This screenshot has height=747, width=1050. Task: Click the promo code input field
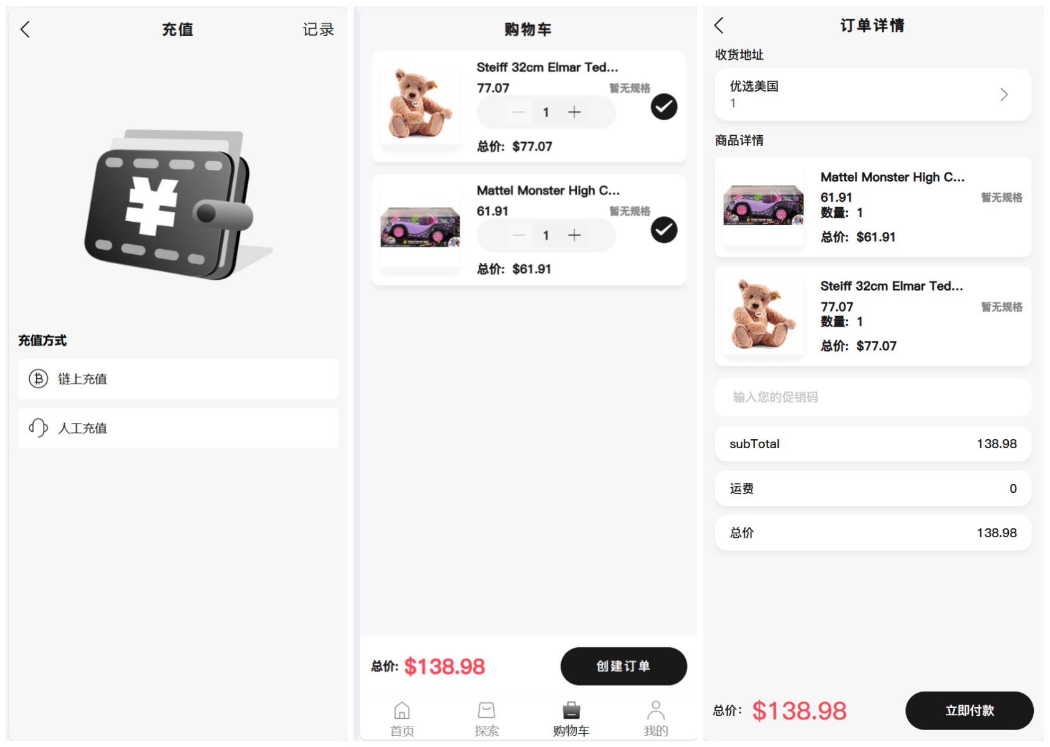pyautogui.click(x=873, y=397)
